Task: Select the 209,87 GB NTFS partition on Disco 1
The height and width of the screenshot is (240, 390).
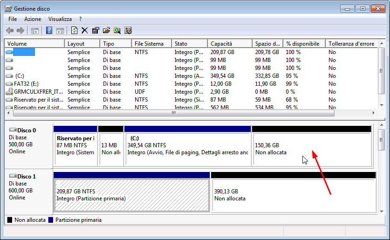Action: [131, 192]
